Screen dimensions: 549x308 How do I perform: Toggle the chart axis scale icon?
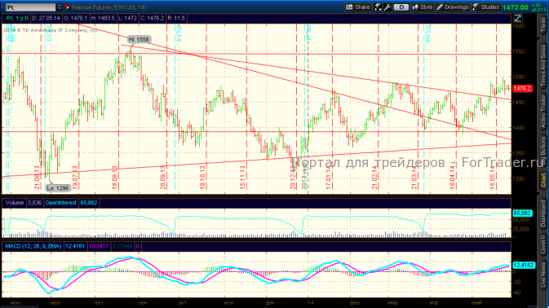click(518, 18)
